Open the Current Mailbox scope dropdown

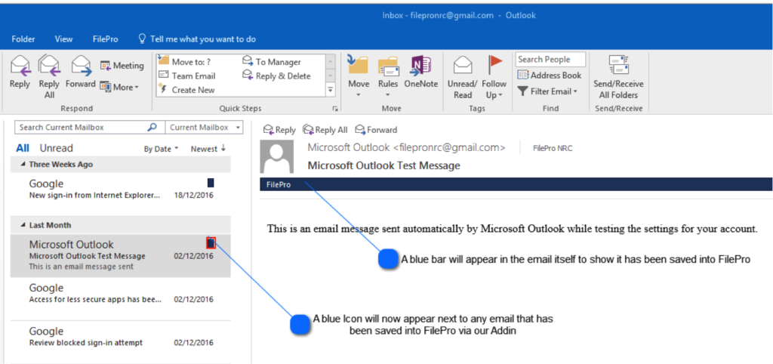204,128
